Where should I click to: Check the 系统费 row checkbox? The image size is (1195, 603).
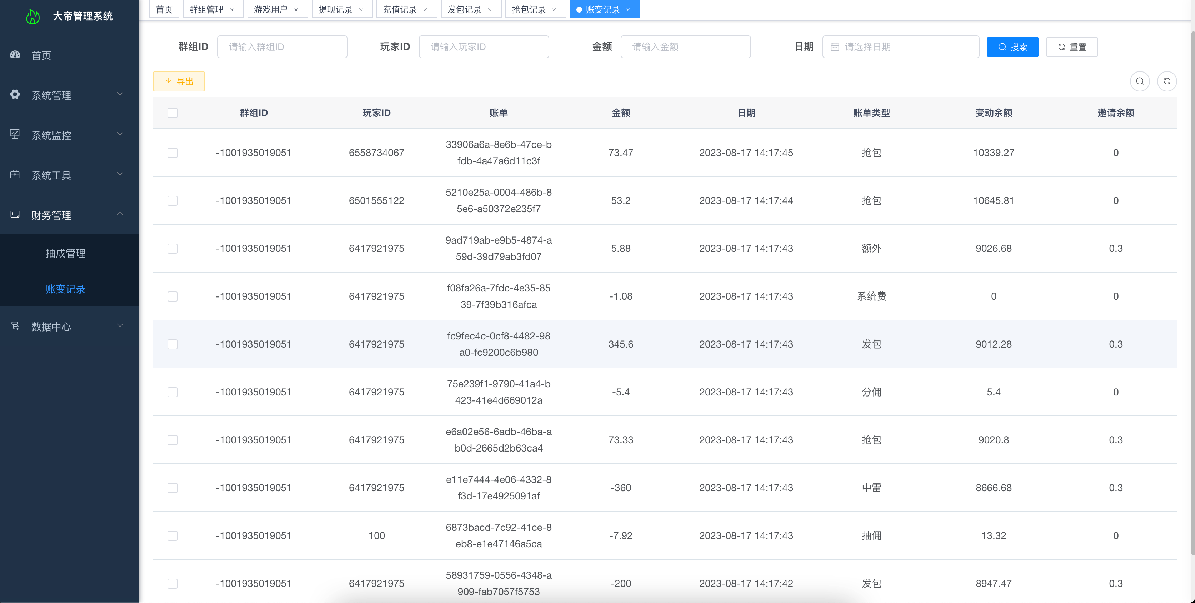(x=172, y=296)
